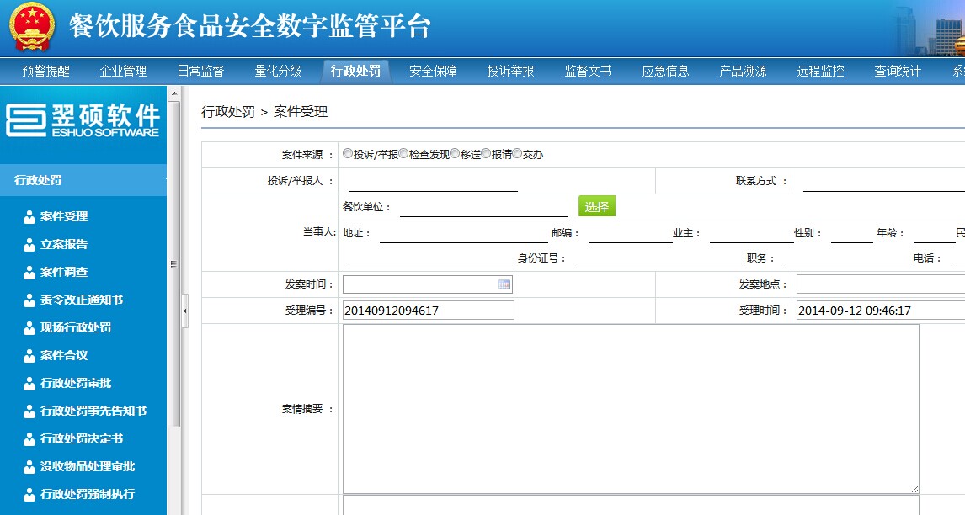Image resolution: width=965 pixels, height=515 pixels.
Task: Open the calendar picker for 发案时间
Action: click(x=504, y=284)
